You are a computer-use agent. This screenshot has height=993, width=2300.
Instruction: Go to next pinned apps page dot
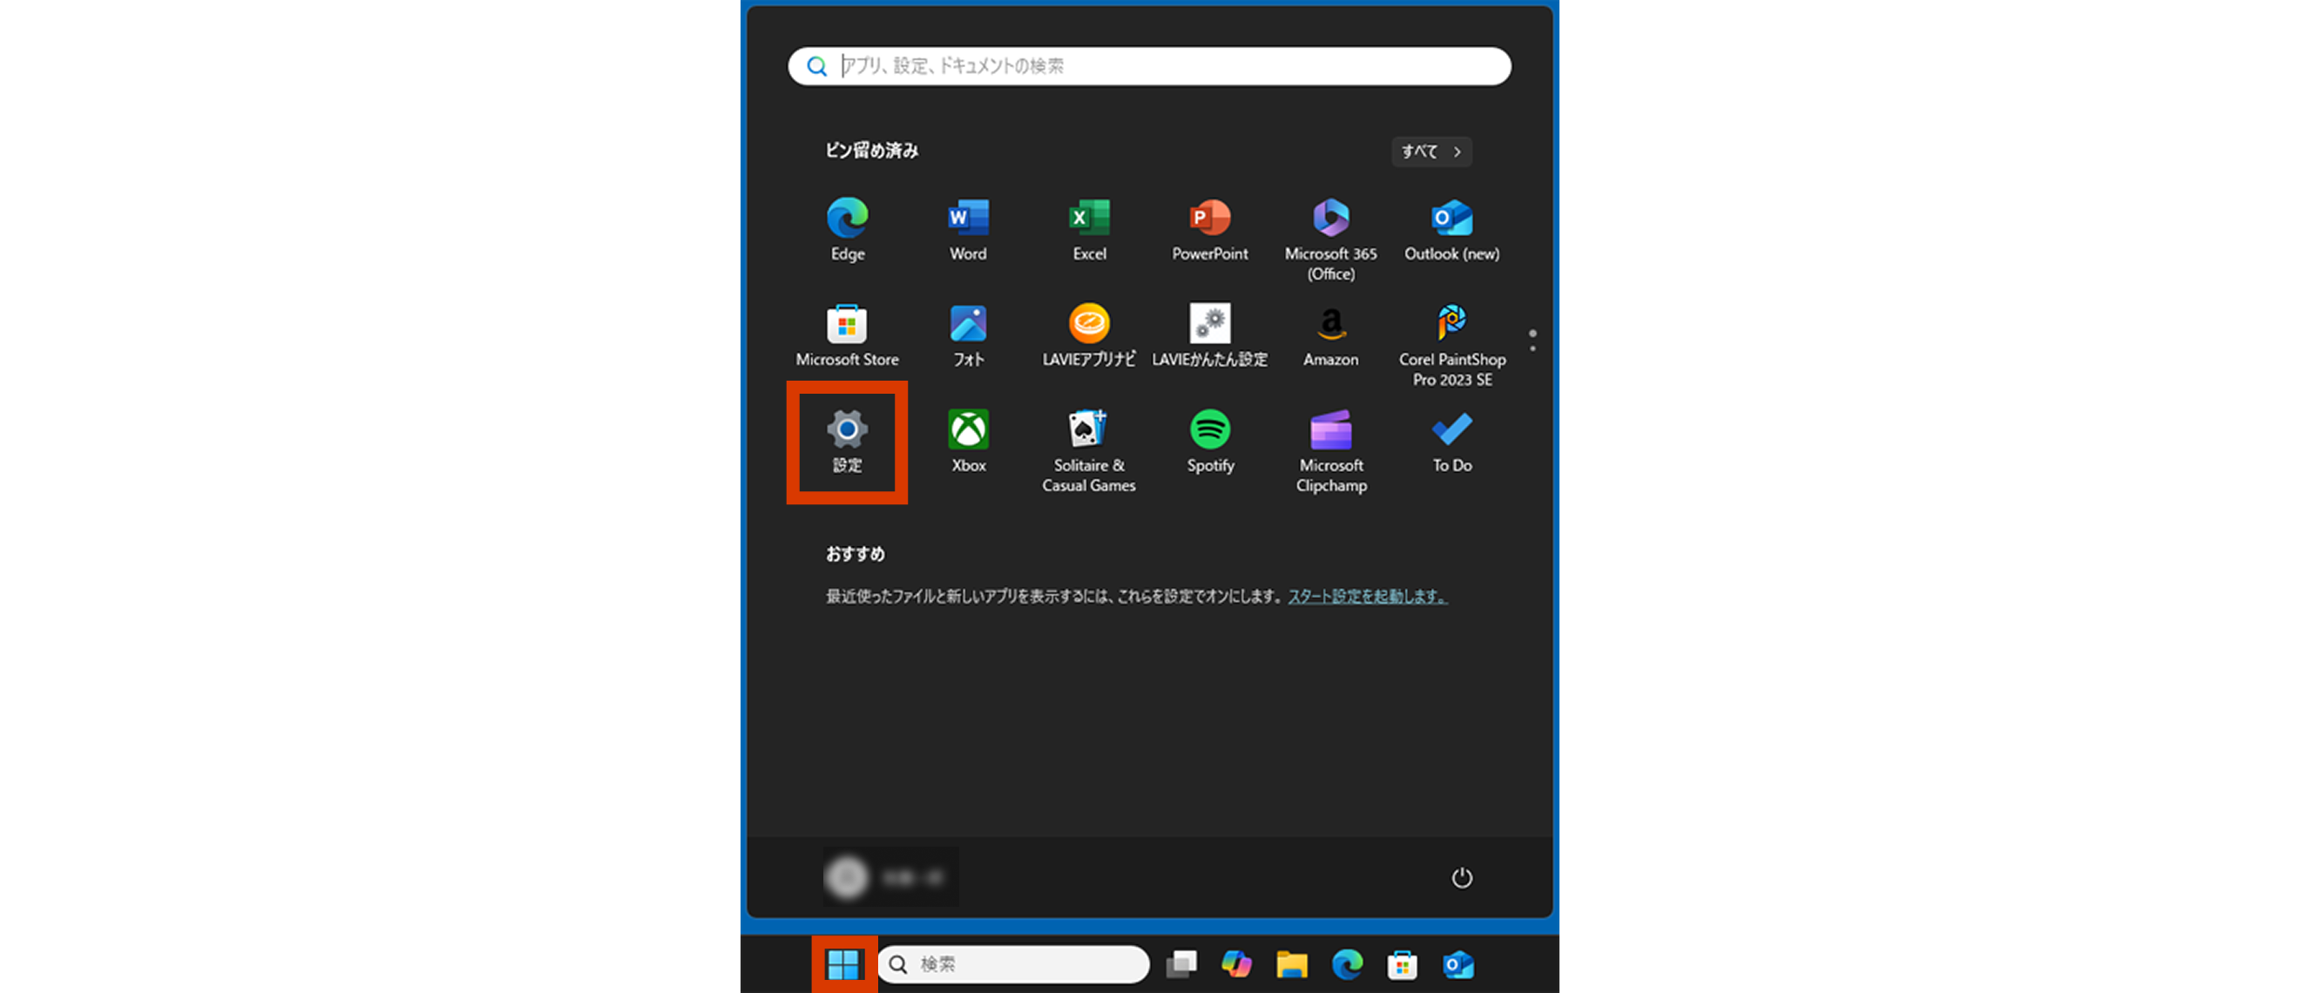pyautogui.click(x=1533, y=348)
